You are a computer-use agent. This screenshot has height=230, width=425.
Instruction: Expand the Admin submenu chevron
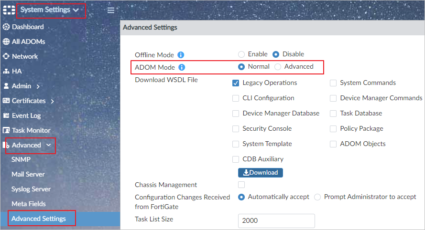pos(38,86)
